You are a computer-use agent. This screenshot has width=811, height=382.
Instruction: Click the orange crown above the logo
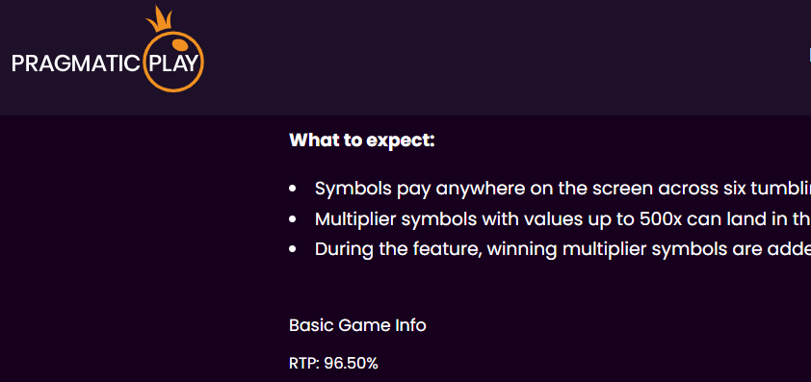[158, 18]
